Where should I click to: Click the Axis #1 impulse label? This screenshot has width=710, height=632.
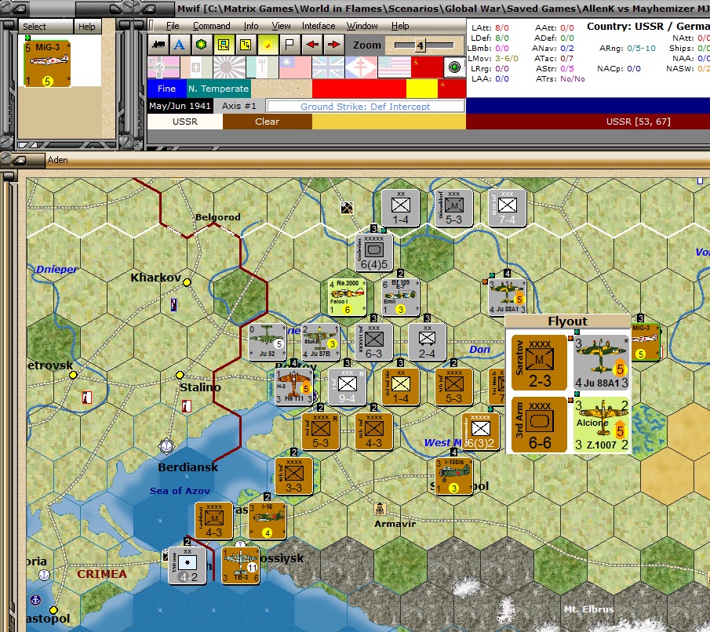point(238,106)
